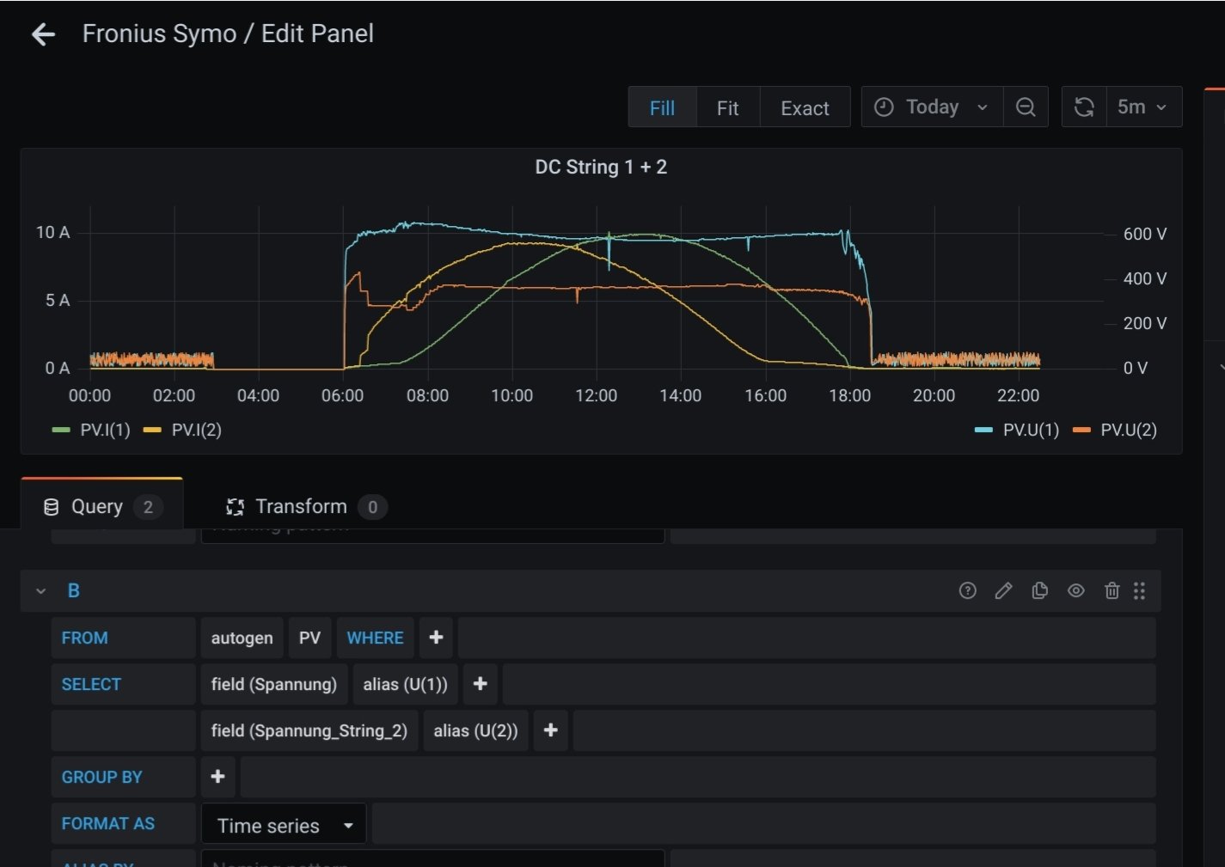Delete query B with trash icon
1225x867 pixels.
click(1112, 590)
